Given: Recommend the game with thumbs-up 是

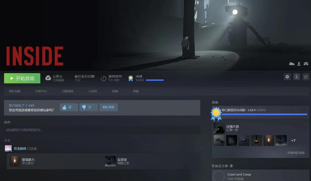Looking at the screenshot, I should (69, 107).
